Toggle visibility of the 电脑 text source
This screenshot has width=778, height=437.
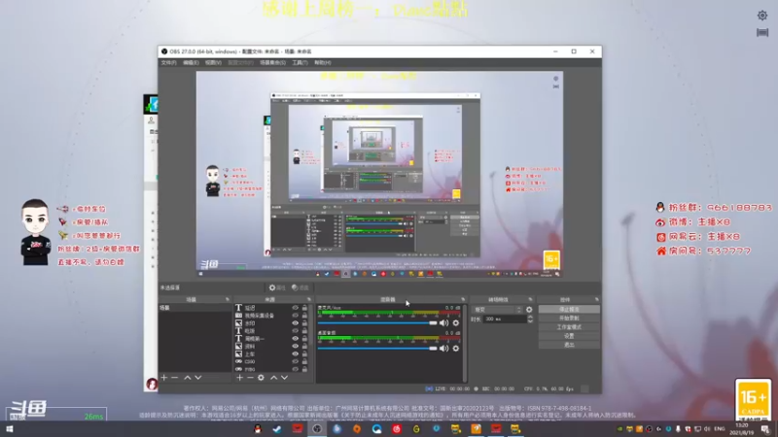coord(296,330)
